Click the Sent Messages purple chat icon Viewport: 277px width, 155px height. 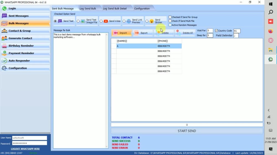click(4, 16)
